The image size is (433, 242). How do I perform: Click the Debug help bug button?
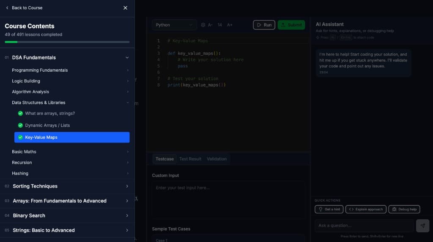coord(404,209)
